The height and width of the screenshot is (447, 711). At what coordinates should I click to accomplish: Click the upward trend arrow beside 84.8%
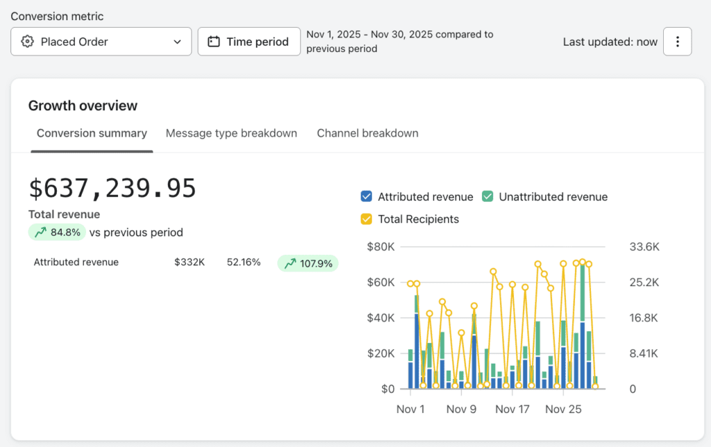pos(40,233)
